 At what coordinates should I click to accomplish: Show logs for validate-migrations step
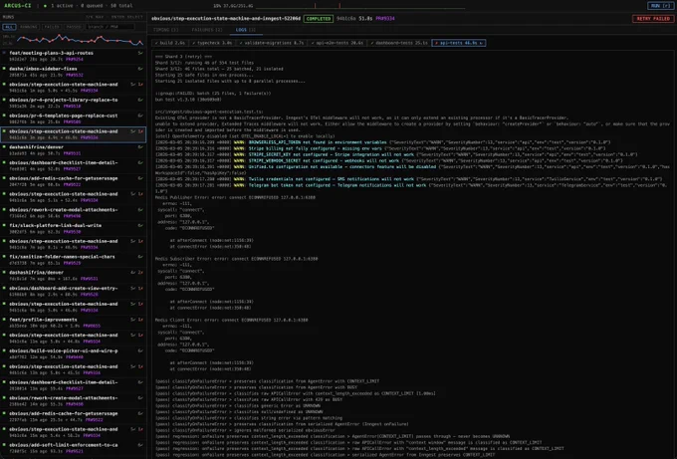coord(272,43)
